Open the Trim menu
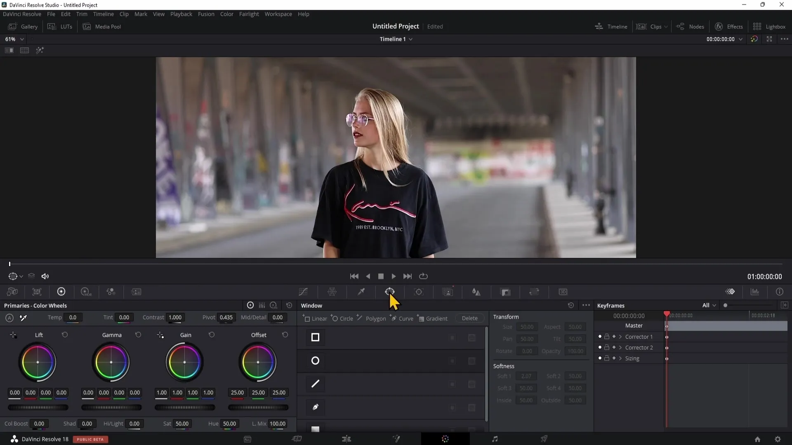The height and width of the screenshot is (445, 792). (82, 14)
